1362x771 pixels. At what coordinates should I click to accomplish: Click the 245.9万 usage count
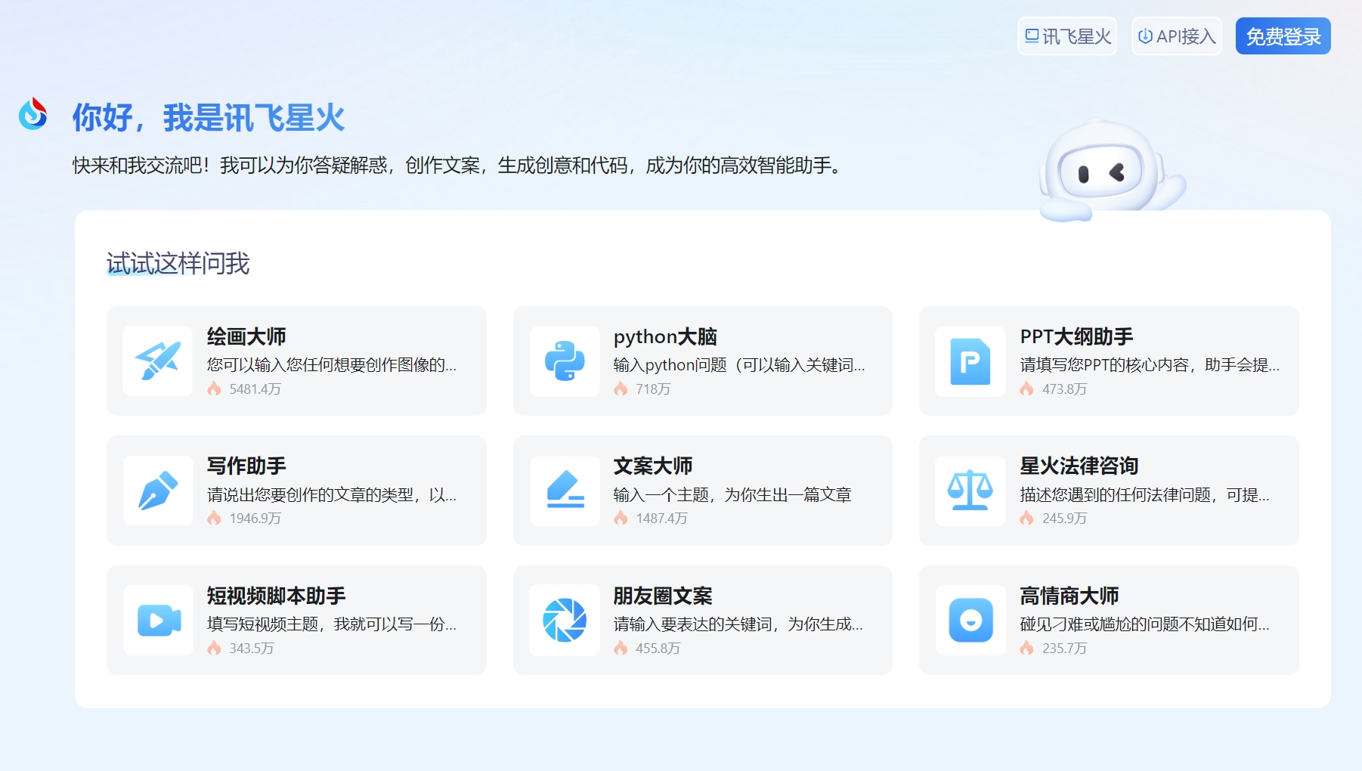1064,519
